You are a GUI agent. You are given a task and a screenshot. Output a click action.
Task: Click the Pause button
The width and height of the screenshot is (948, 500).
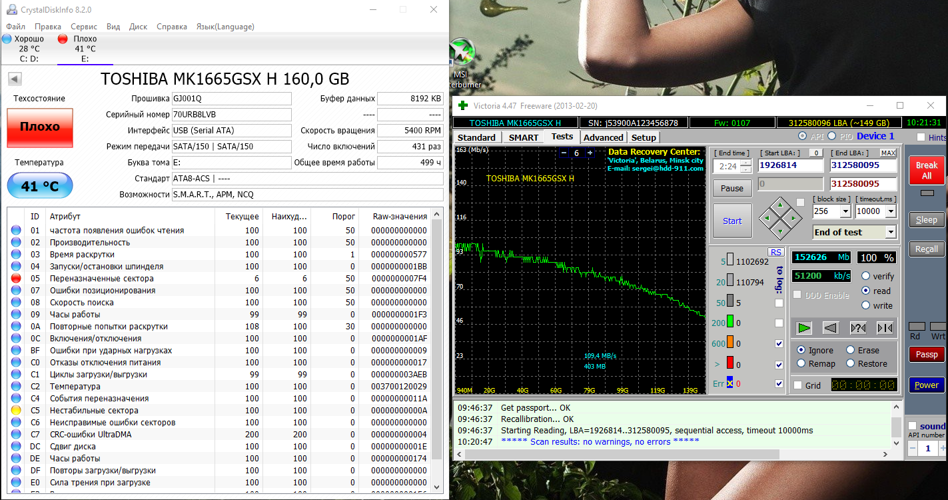tap(732, 188)
